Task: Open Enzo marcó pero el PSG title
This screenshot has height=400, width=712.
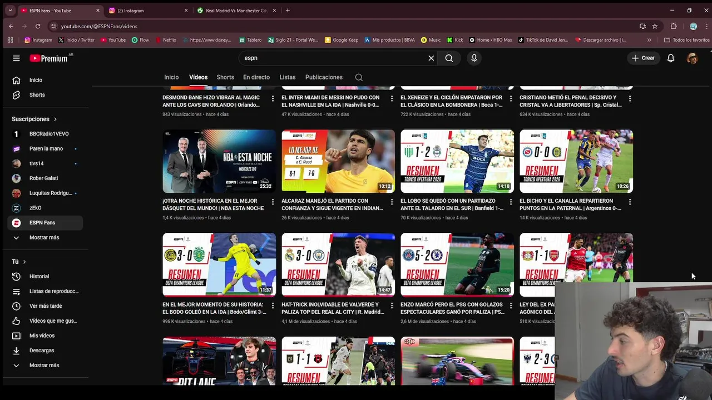Action: (x=452, y=308)
